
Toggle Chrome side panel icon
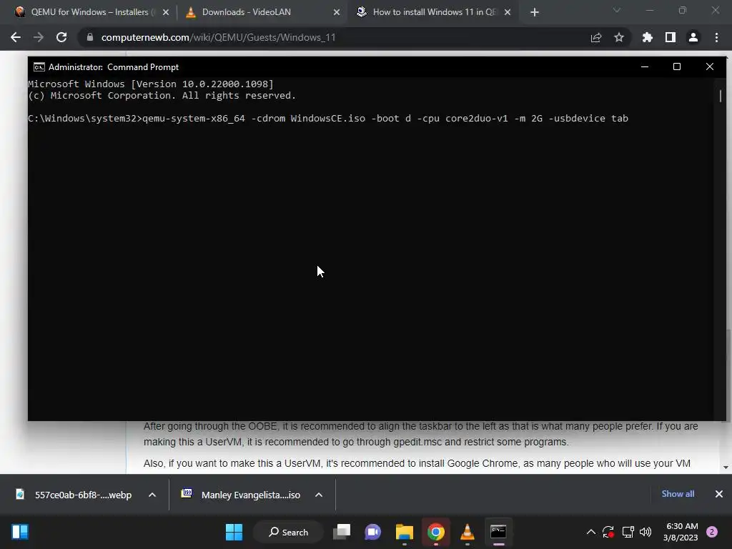click(671, 37)
